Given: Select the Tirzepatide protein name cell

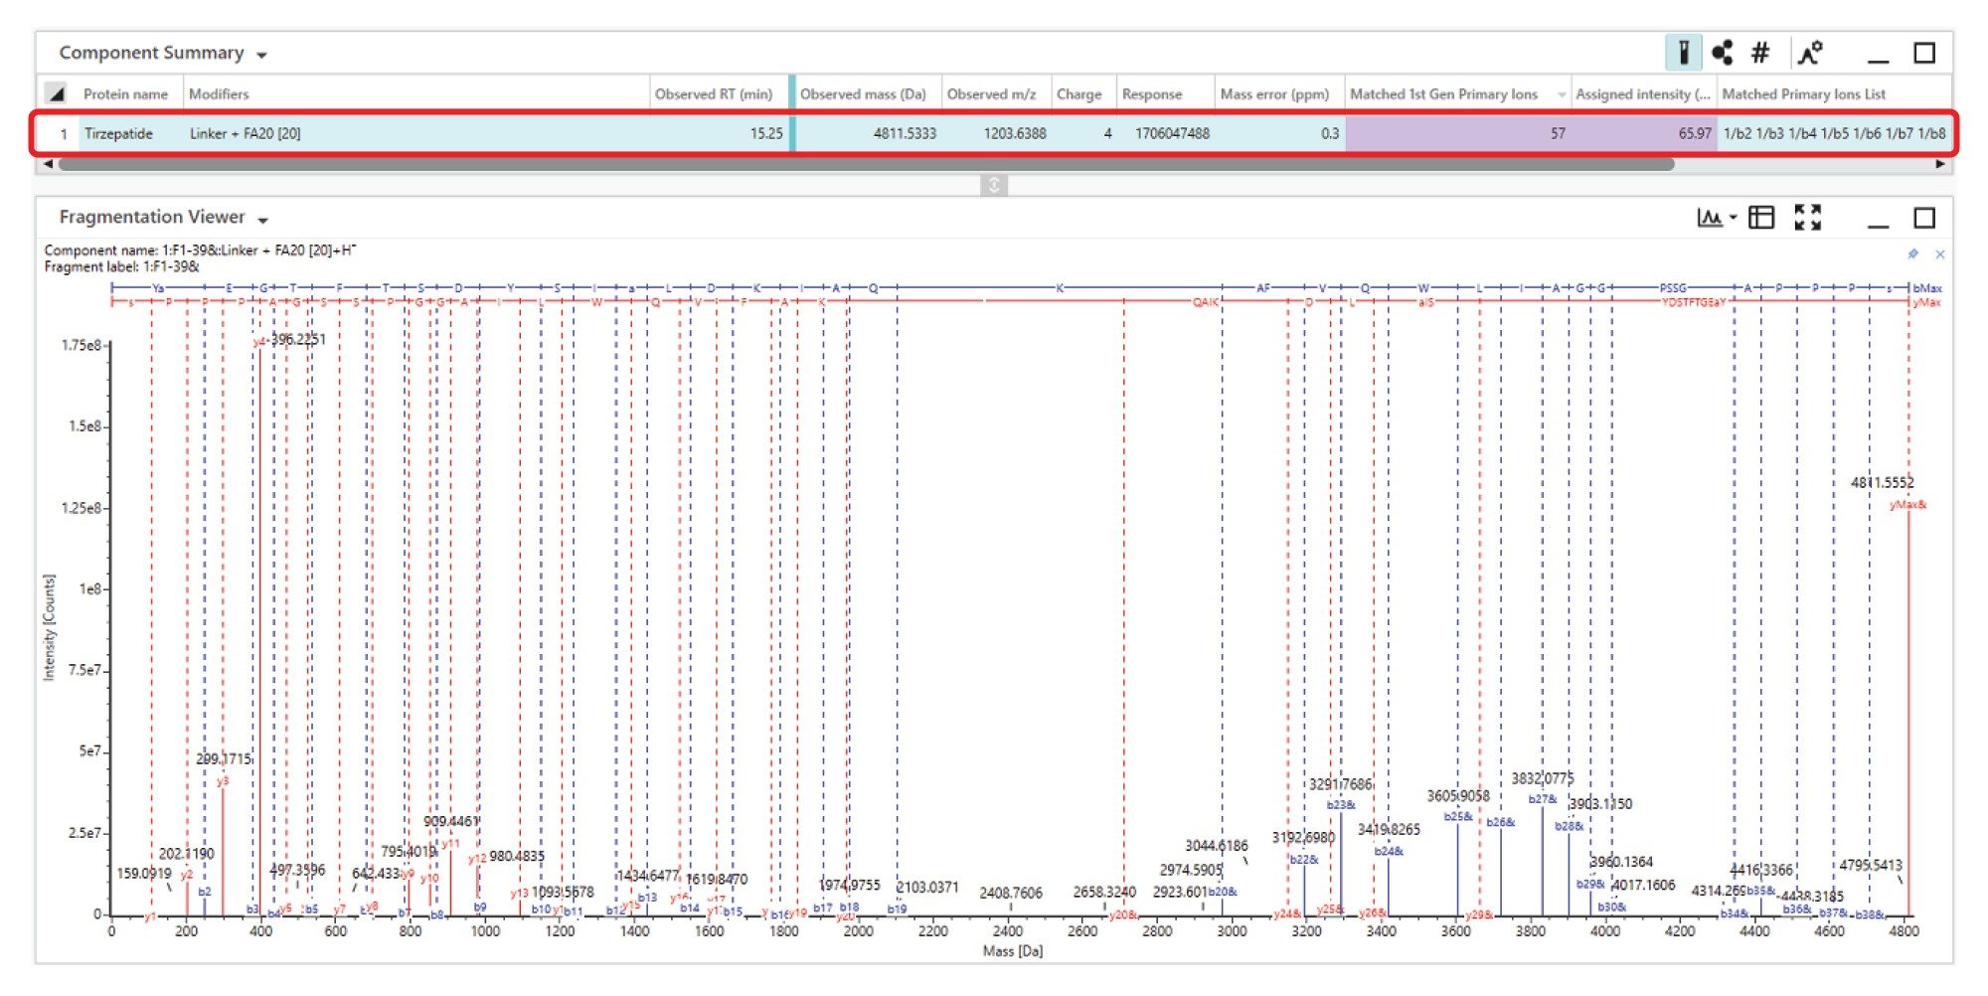Looking at the screenshot, I should 118,133.
